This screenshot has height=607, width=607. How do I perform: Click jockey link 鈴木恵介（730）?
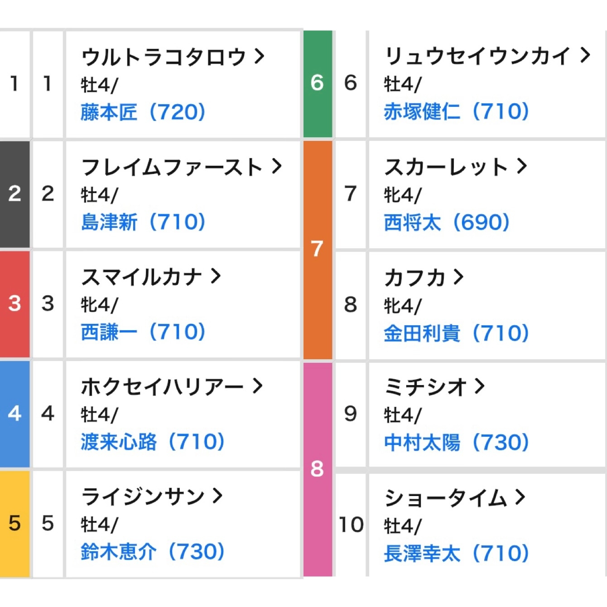point(153,552)
